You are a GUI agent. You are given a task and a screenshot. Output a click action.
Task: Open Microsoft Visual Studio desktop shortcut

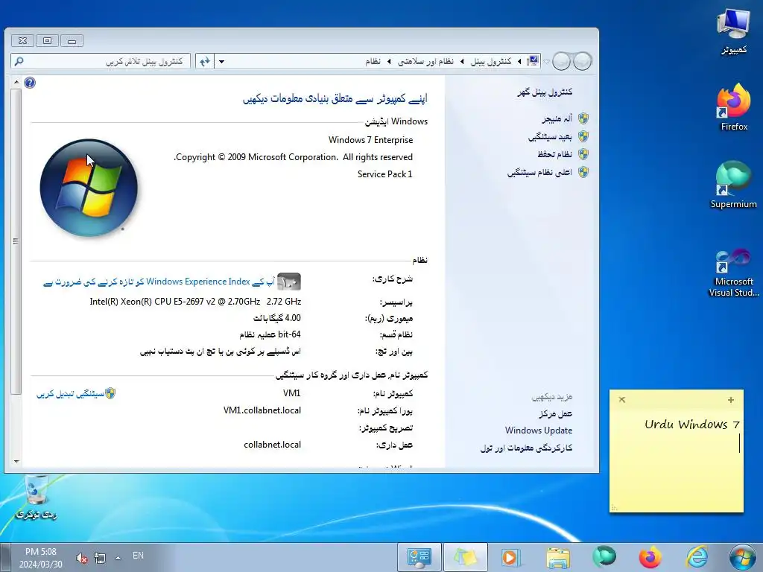coord(733,273)
